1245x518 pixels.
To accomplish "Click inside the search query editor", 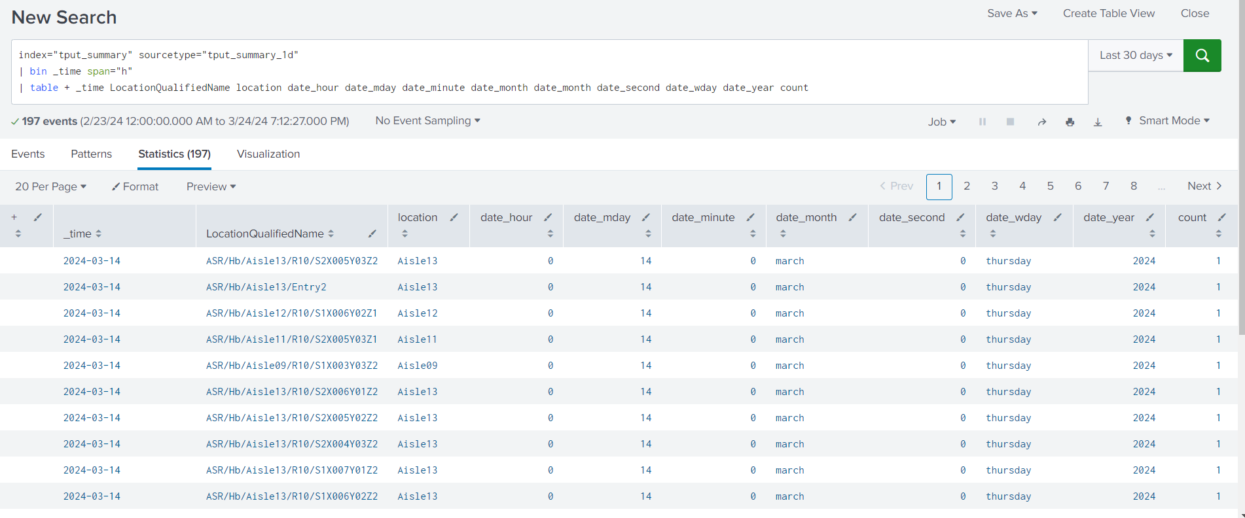I will coord(550,72).
